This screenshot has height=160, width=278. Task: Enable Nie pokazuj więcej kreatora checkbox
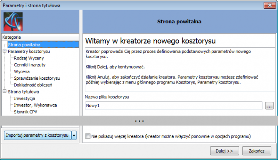[88, 136]
